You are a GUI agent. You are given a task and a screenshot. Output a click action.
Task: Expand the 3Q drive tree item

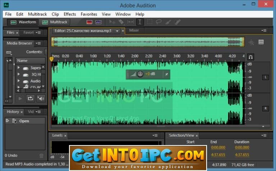tap(18, 74)
